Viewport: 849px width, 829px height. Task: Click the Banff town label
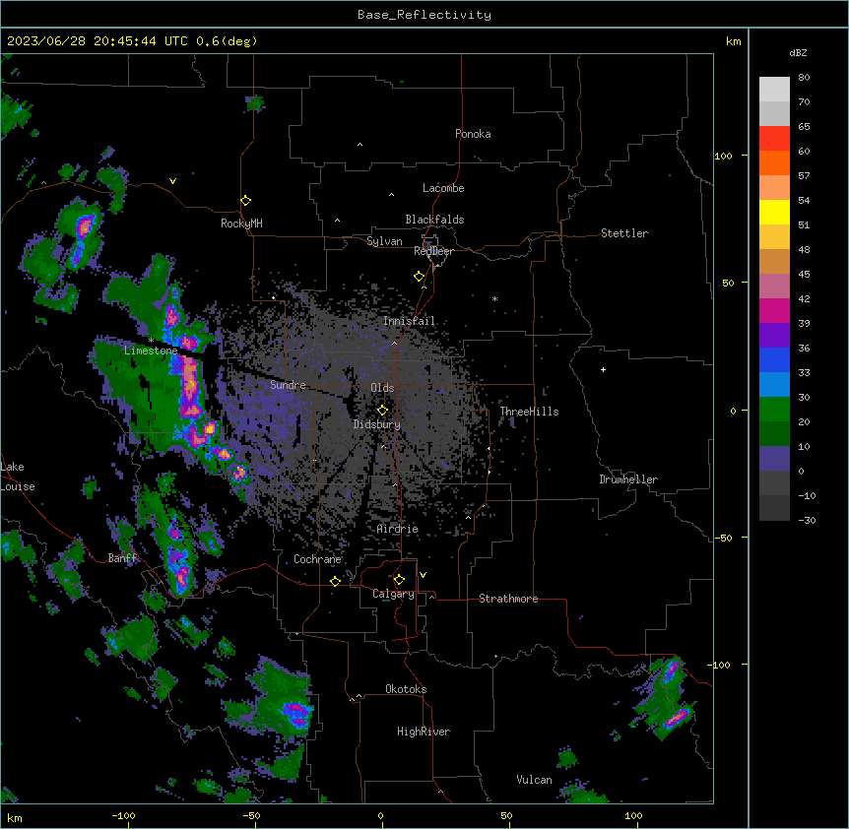[x=122, y=558]
